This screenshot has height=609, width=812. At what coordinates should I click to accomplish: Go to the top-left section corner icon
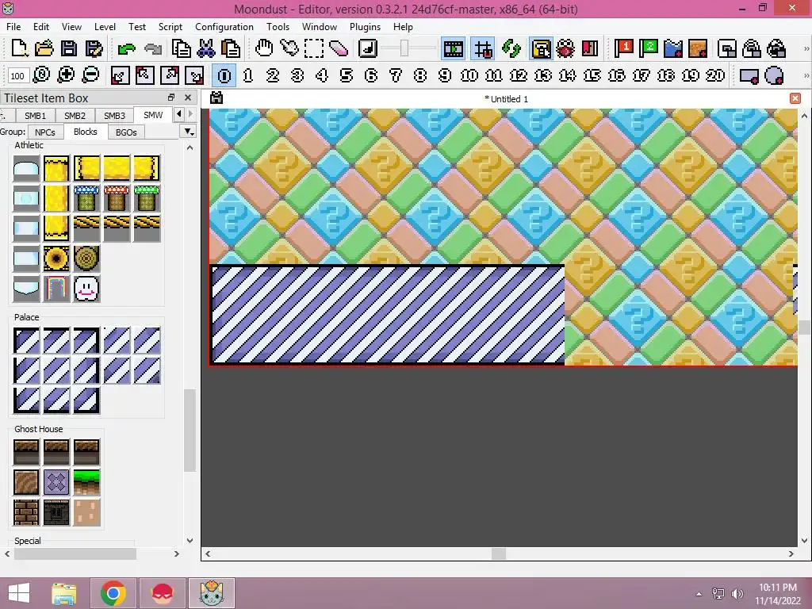coord(145,75)
